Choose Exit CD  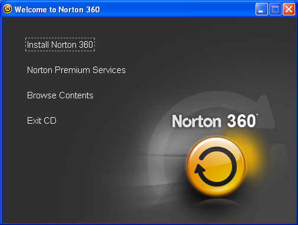point(42,121)
